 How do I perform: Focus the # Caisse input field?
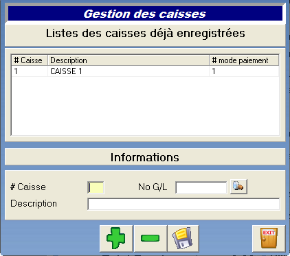(x=96, y=187)
